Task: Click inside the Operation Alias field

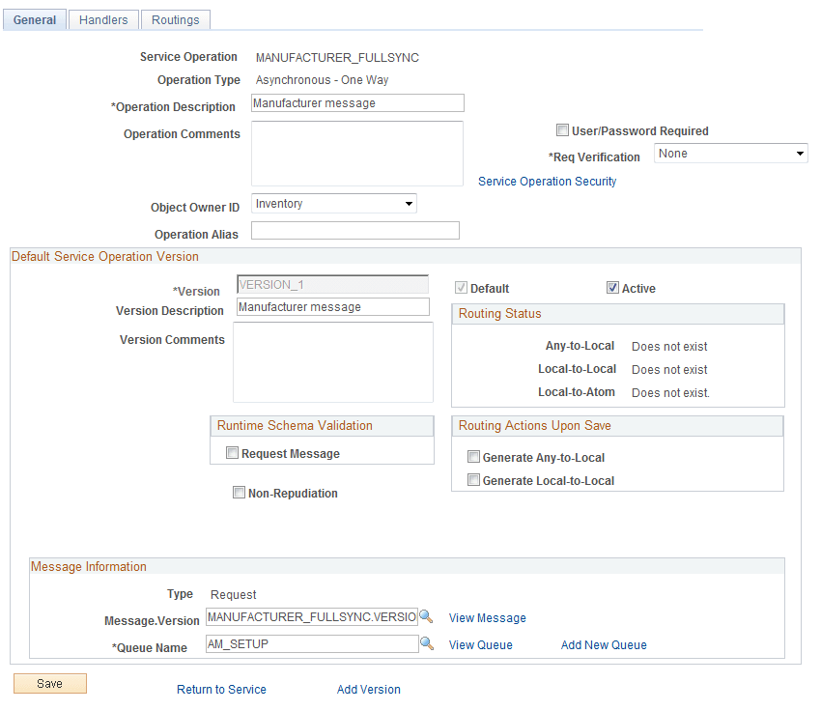Action: [x=354, y=230]
